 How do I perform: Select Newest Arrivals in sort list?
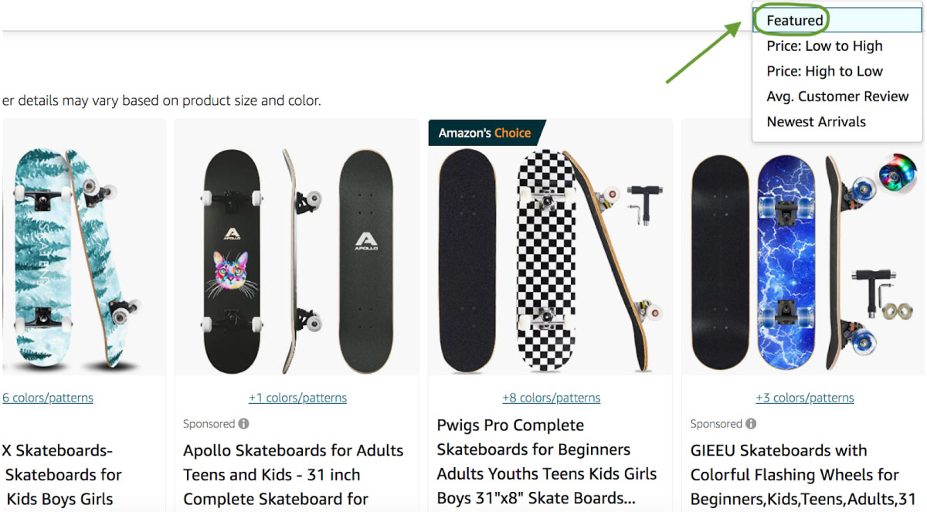(x=816, y=121)
